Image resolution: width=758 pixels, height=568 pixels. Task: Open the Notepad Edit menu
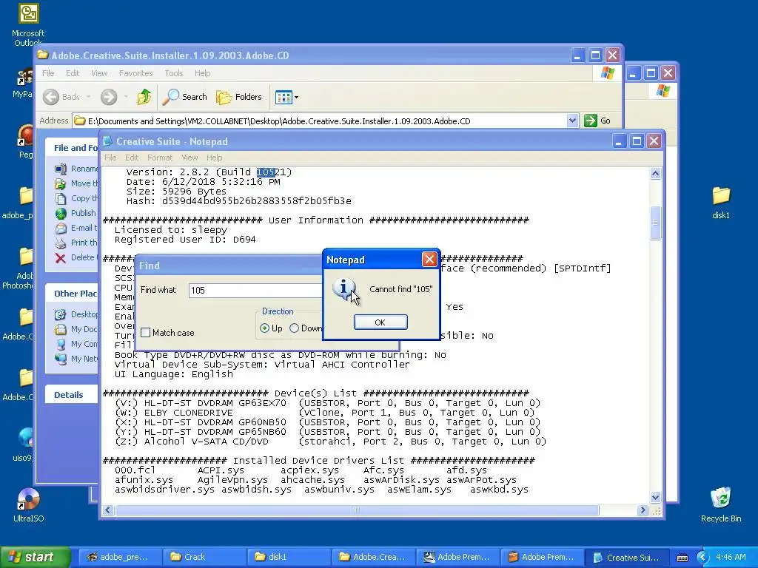(132, 158)
